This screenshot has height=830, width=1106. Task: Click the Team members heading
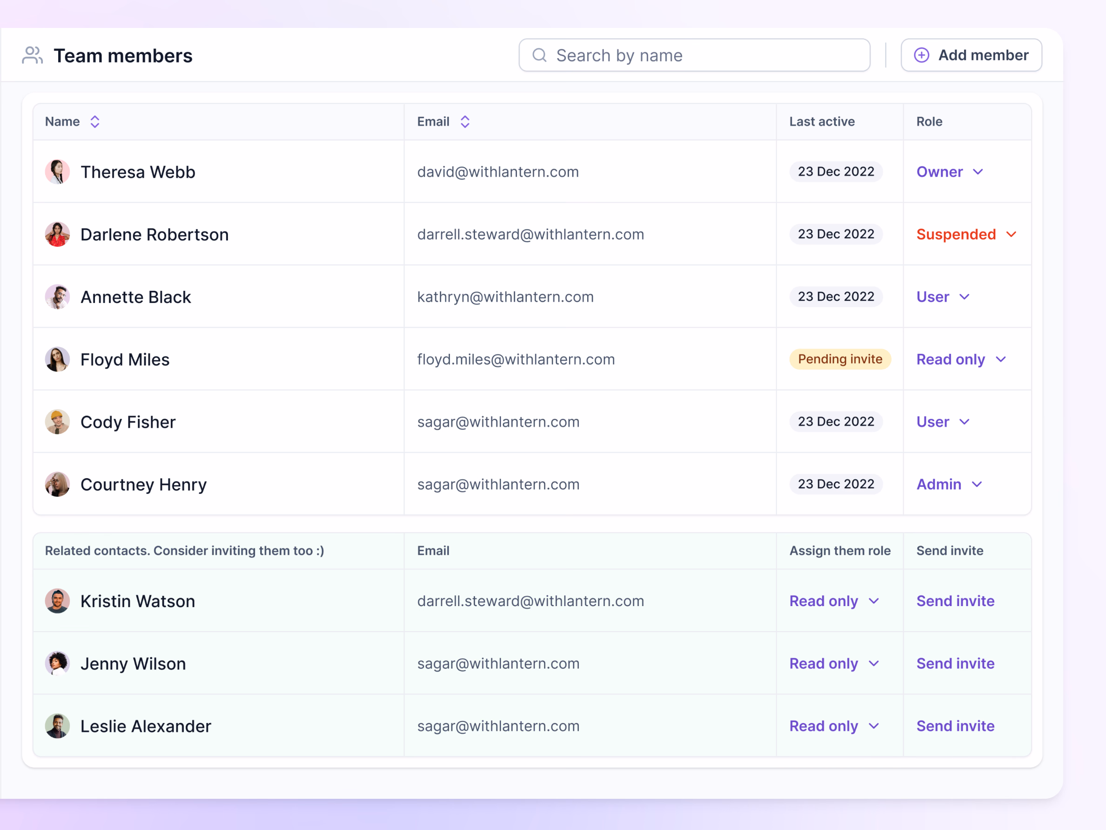click(x=123, y=55)
